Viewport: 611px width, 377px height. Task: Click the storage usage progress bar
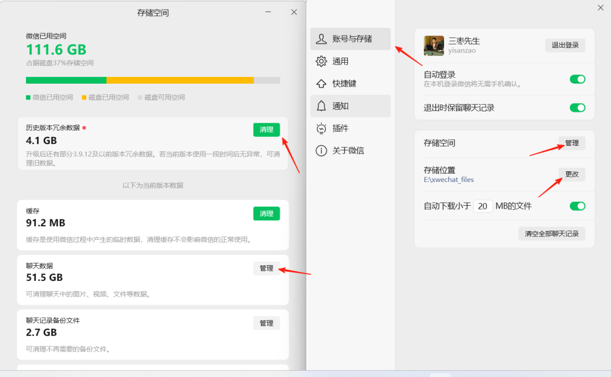click(x=153, y=80)
